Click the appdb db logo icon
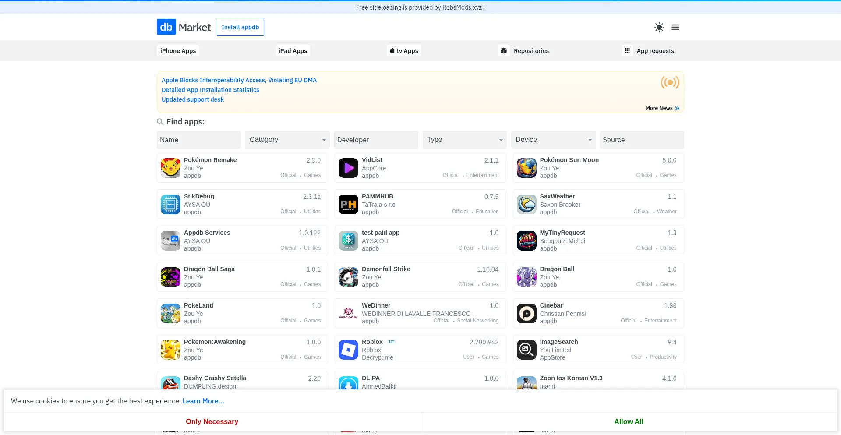The image size is (841, 435). pyautogui.click(x=166, y=27)
